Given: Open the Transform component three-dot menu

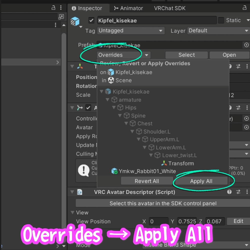Looking at the screenshot, I should pos(247,66).
